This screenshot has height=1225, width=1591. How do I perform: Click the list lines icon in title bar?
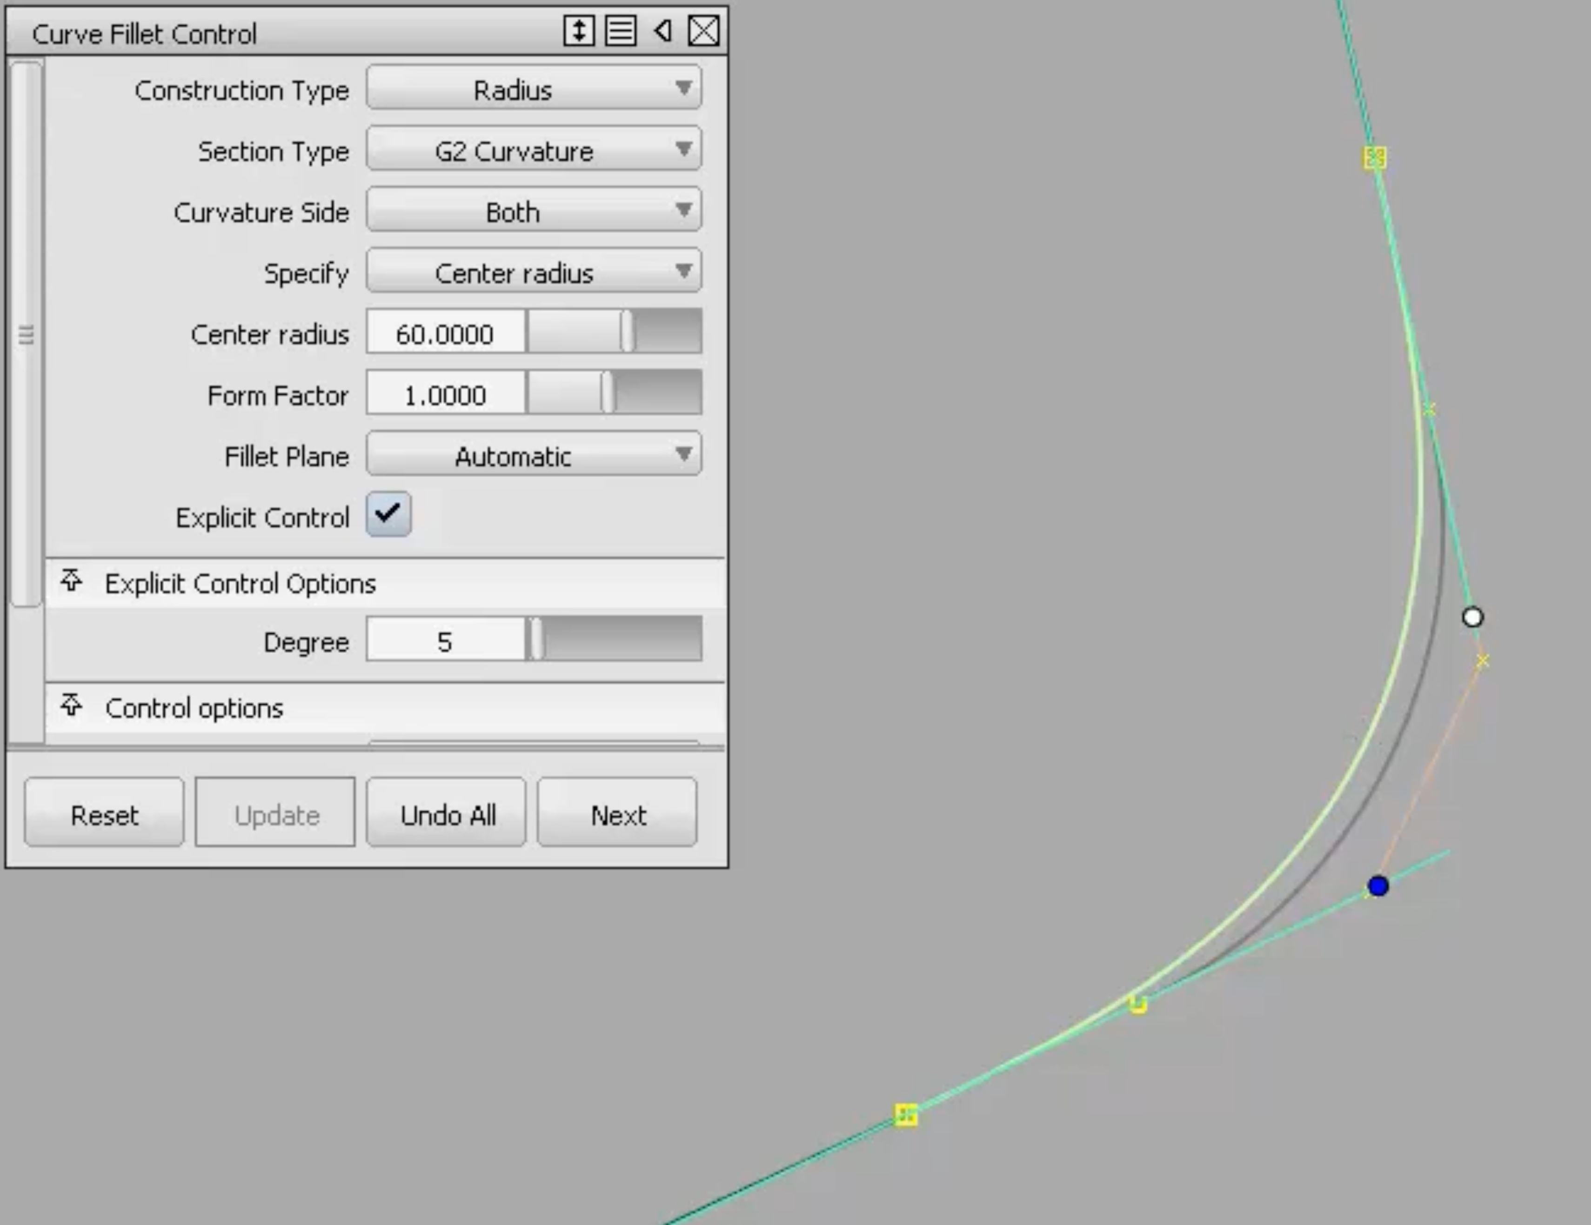[x=621, y=31]
